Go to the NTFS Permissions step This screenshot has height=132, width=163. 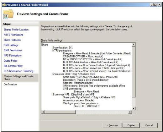[13, 35]
